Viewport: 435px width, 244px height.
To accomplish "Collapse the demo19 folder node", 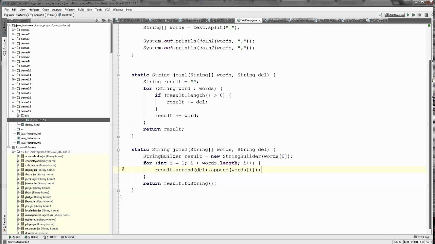I will click(x=13, y=111).
